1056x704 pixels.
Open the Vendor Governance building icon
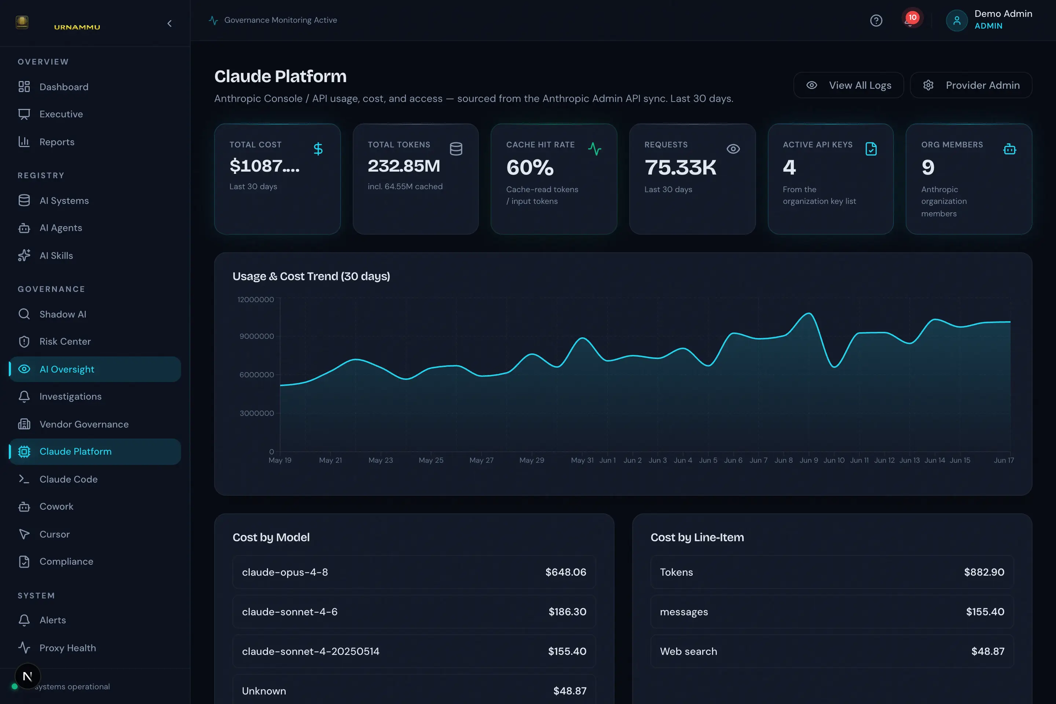click(24, 424)
